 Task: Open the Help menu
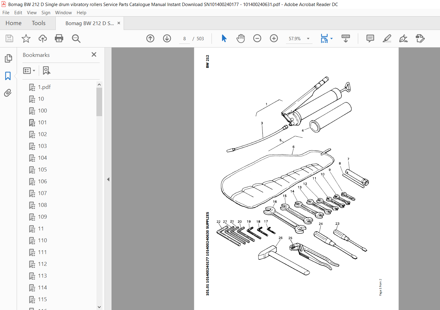82,13
